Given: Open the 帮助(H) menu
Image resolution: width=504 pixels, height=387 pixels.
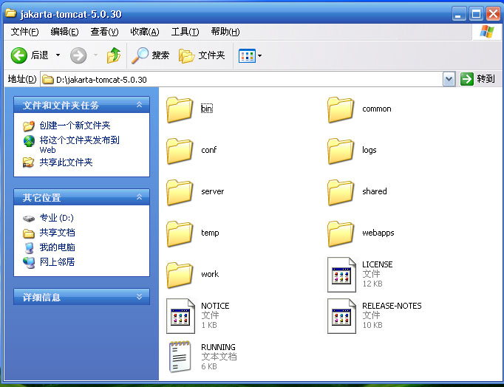Looking at the screenshot, I should point(225,32).
